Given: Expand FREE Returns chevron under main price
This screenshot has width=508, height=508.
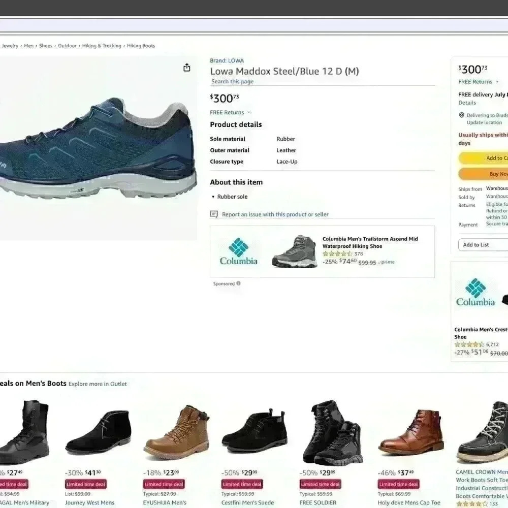Looking at the screenshot, I should point(249,112).
